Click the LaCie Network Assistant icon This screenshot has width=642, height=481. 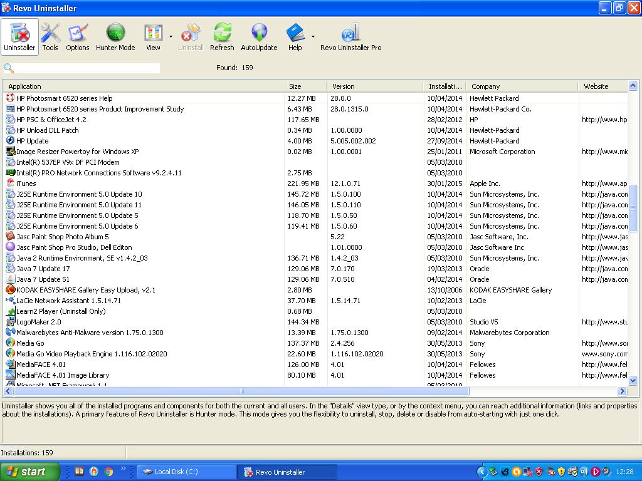(10, 300)
